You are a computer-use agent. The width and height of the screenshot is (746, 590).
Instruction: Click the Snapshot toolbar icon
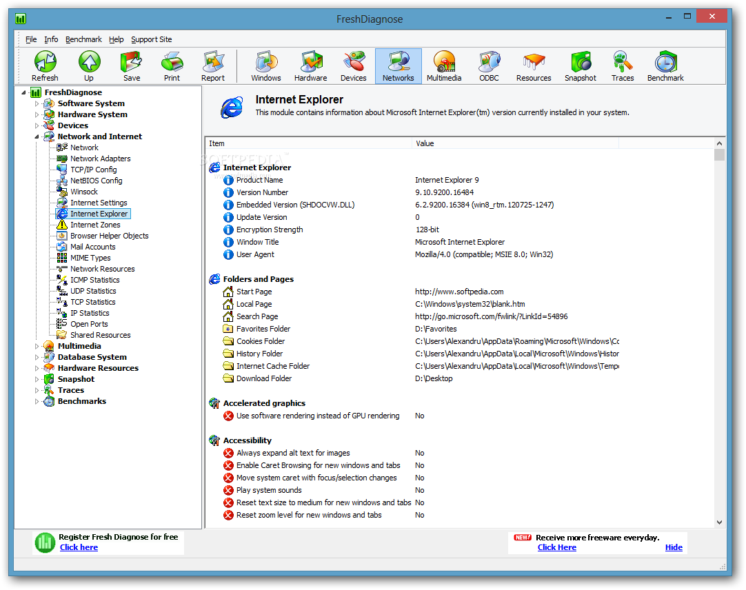coord(581,67)
